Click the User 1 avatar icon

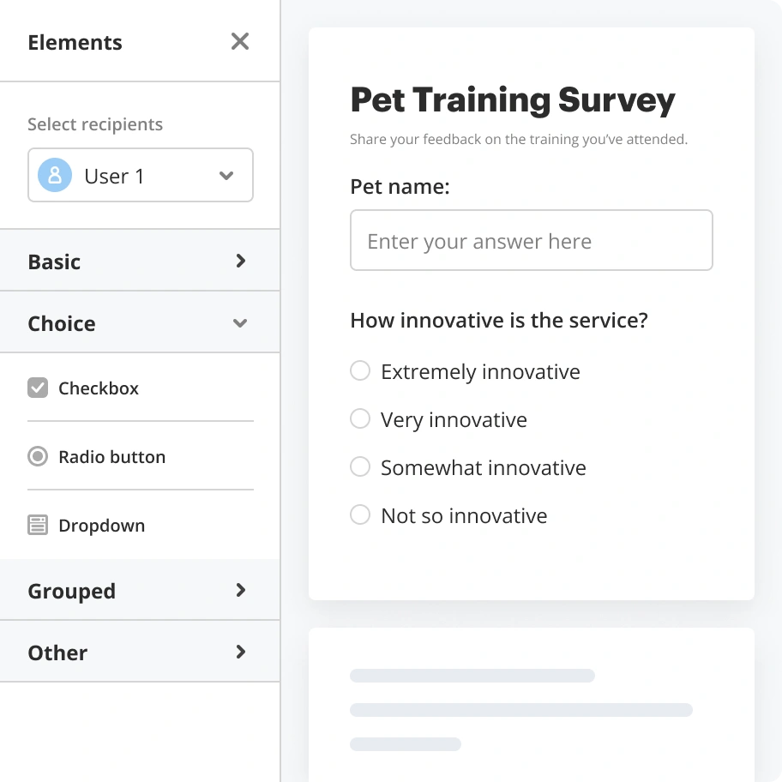point(54,175)
